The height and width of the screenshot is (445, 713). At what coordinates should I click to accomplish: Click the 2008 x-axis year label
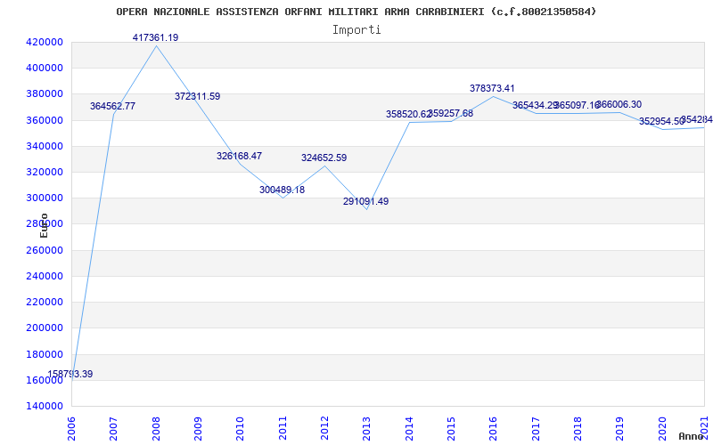[156, 429]
